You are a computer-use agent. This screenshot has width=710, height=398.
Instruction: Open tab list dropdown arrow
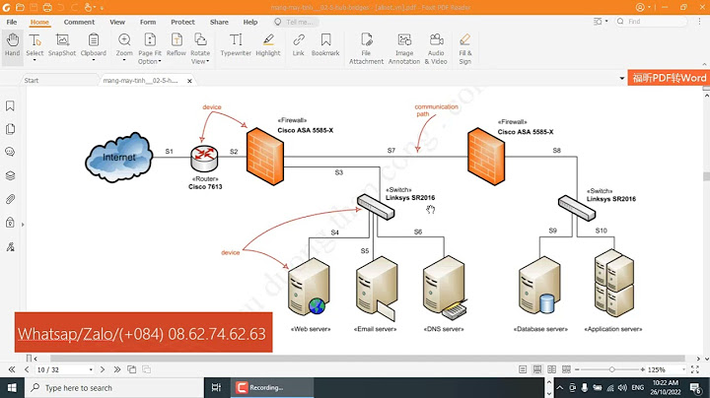tap(621, 78)
